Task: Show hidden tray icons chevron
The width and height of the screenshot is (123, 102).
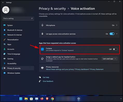Action: coord(121,99)
